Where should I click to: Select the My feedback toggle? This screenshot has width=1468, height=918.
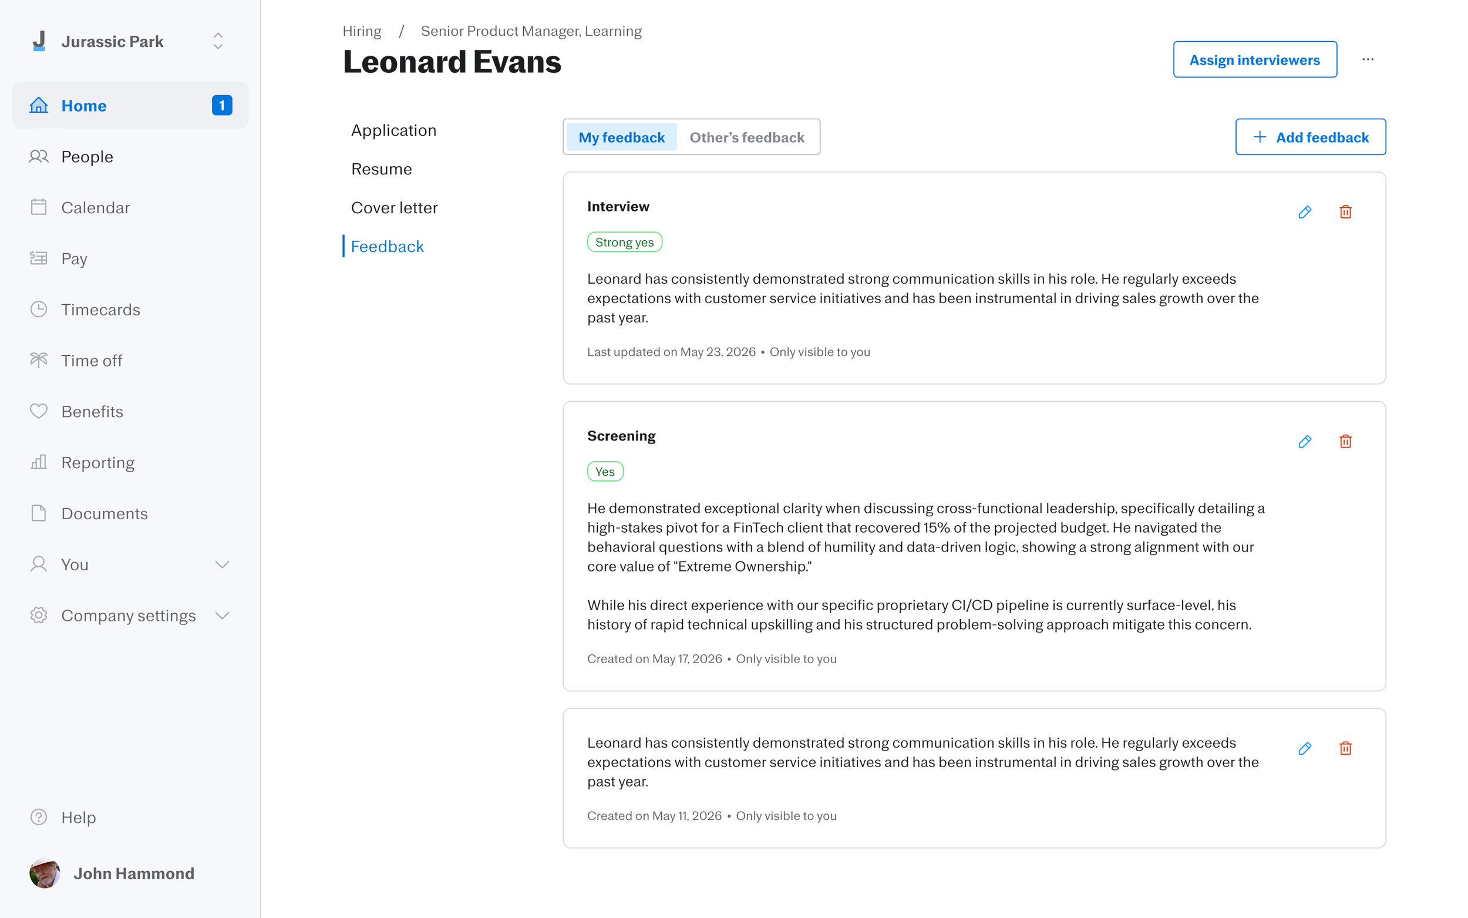[621, 137]
